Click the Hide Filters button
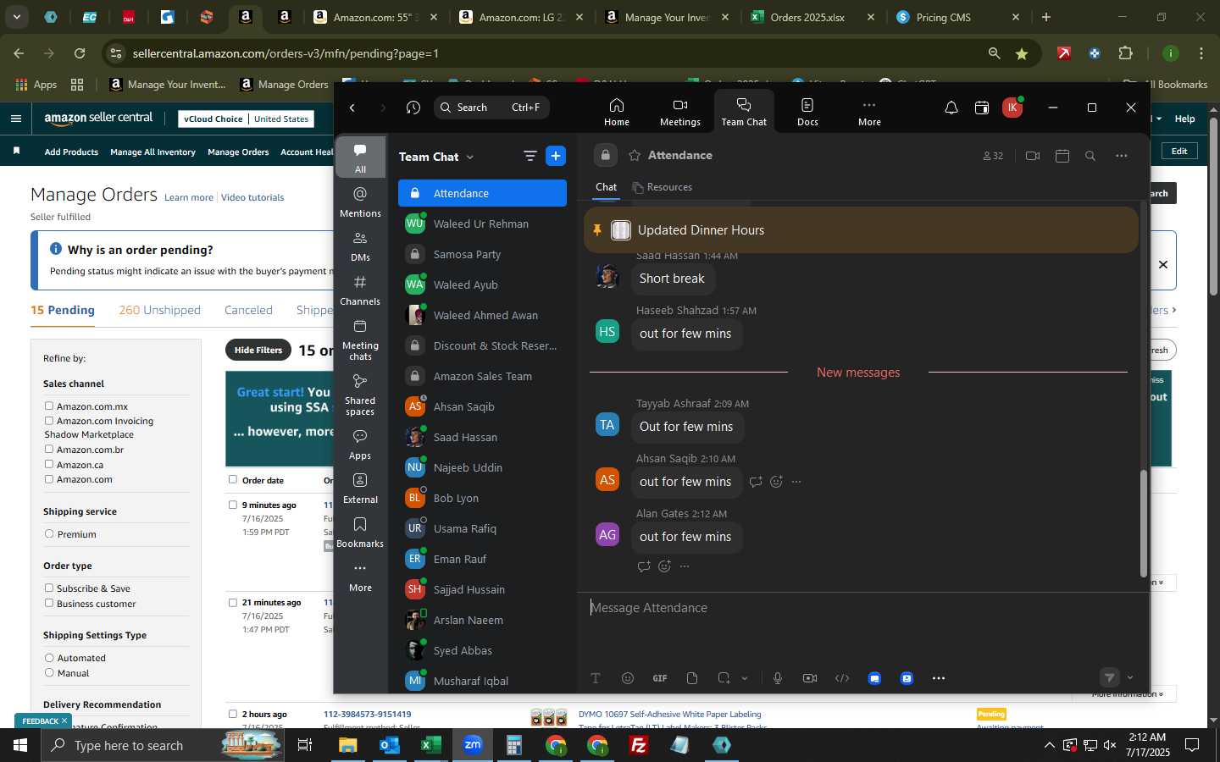This screenshot has width=1220, height=762. [258, 350]
